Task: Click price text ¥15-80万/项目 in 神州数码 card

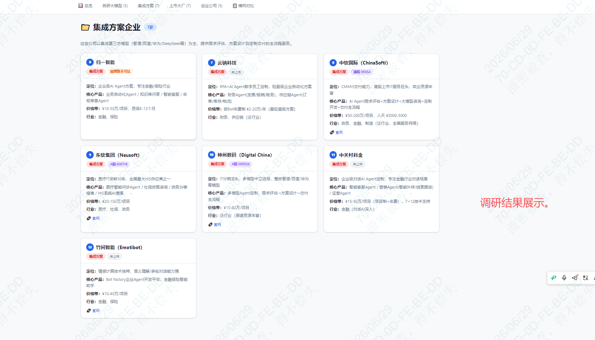Action: [237, 208]
